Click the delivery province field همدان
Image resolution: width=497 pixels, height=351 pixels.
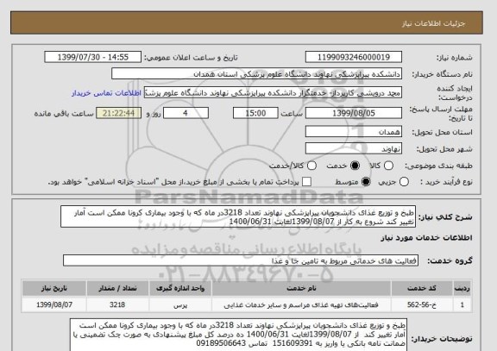(354, 132)
